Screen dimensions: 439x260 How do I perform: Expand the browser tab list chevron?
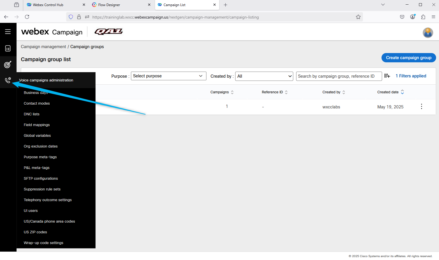coord(383,5)
